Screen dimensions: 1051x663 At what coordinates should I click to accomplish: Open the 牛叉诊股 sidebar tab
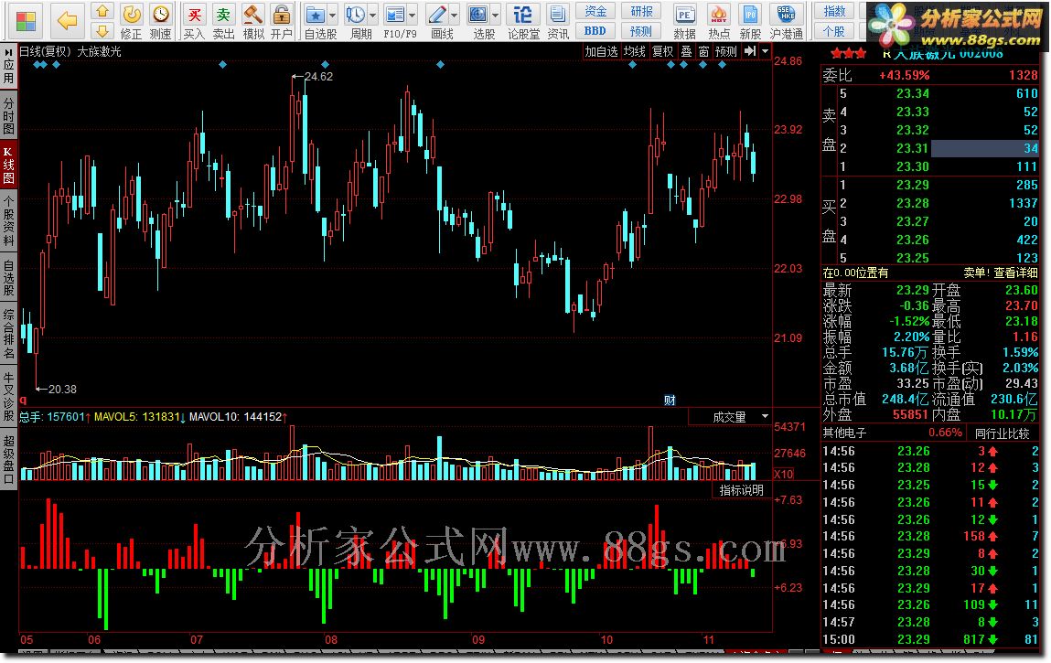(x=8, y=397)
